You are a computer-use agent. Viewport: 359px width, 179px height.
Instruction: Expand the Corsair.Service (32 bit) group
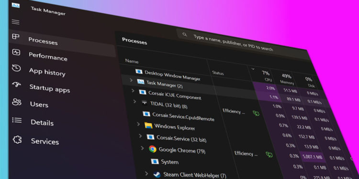click(x=140, y=136)
